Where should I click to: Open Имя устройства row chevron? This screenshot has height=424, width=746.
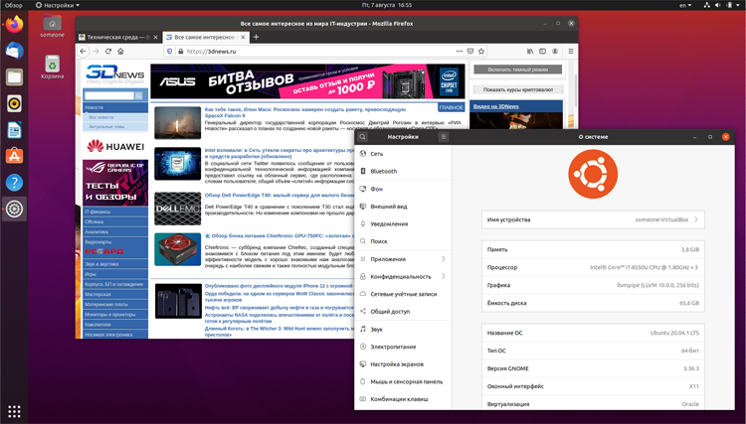pyautogui.click(x=696, y=219)
